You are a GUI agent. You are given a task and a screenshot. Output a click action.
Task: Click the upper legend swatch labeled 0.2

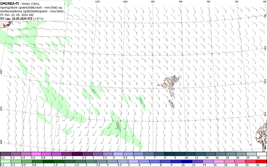pos(5,154)
